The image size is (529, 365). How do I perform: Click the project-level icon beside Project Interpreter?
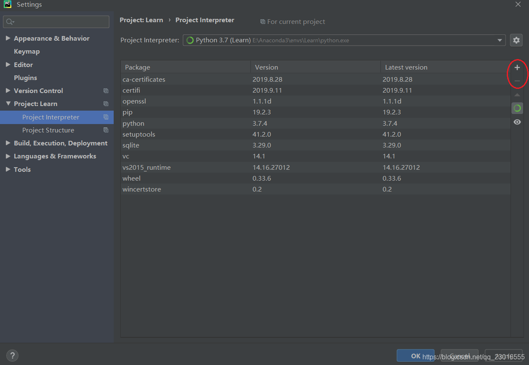pos(106,117)
